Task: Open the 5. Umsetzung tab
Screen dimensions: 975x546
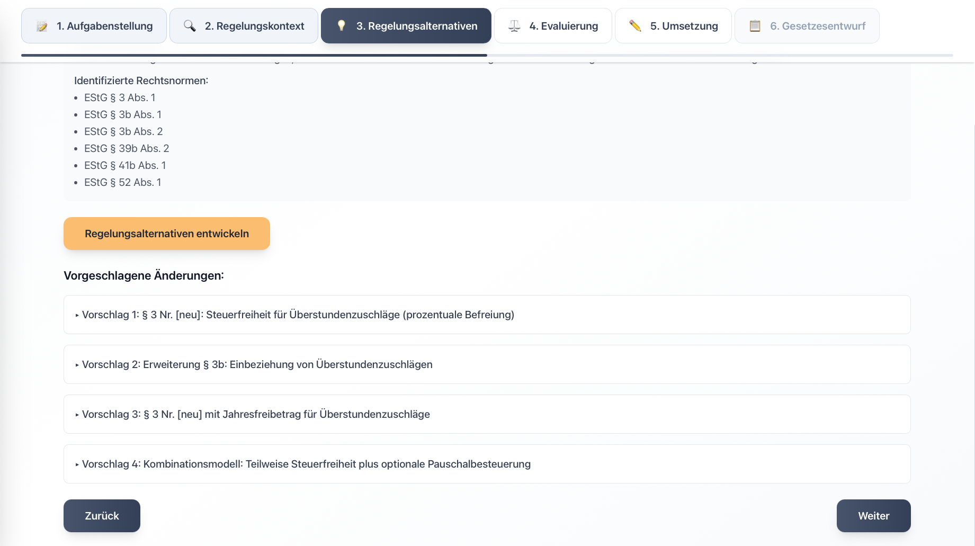Action: pyautogui.click(x=673, y=25)
